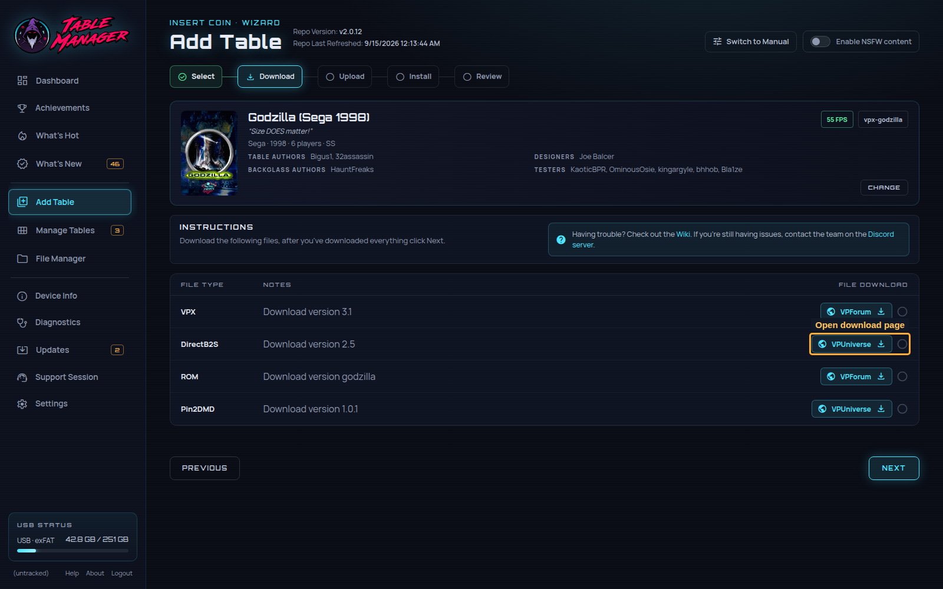Mark the DirectB2S file as downloaded

coord(902,344)
